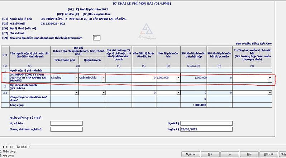286x158 pixels.
Task: Expand the Quận Hải Châu district dropdown
Action: (x=104, y=77)
